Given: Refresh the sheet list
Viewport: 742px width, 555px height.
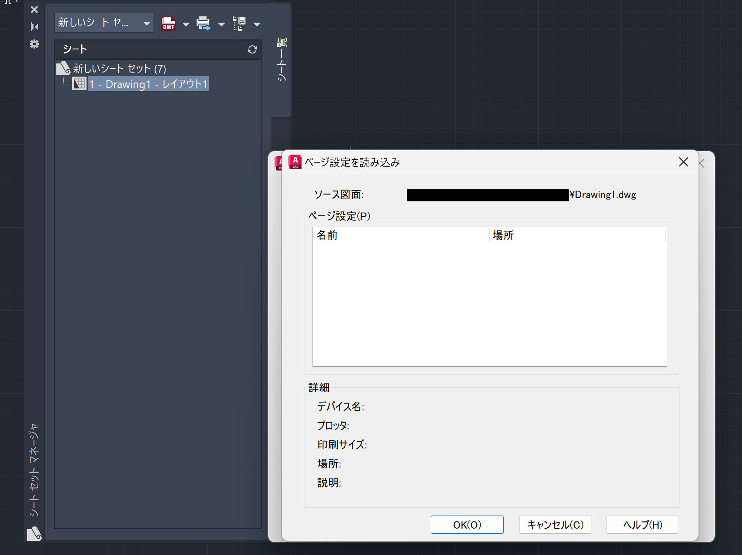Looking at the screenshot, I should pos(252,49).
